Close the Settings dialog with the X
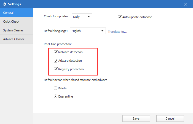This screenshot has height=124, width=193. click(185, 4)
